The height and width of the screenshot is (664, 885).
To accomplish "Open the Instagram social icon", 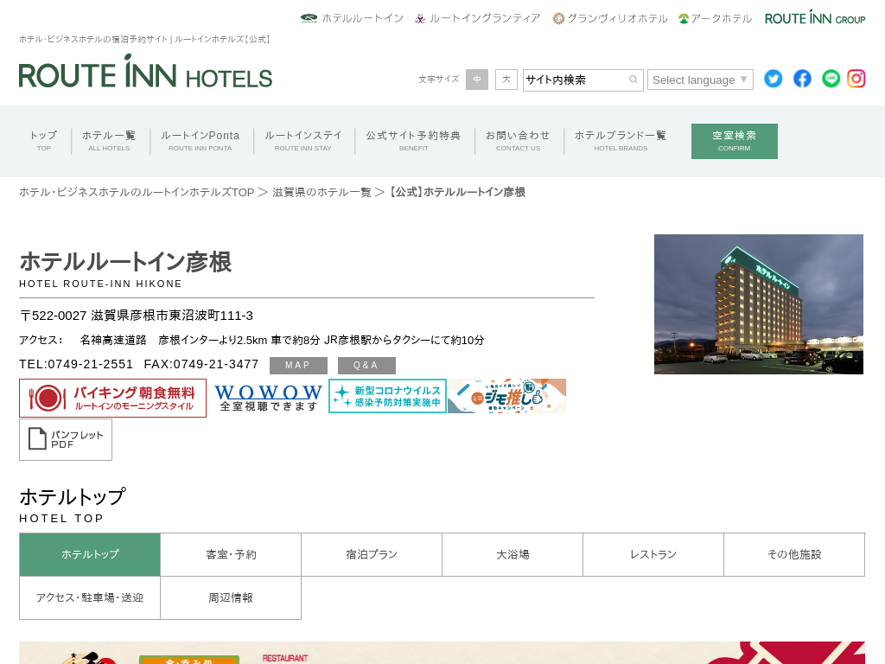I will [856, 79].
